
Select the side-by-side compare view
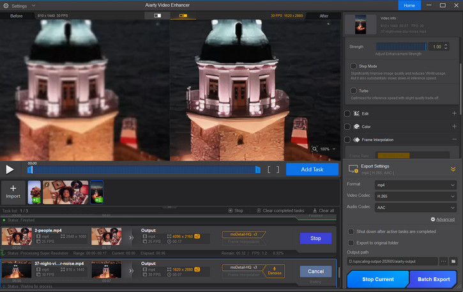(183, 15)
